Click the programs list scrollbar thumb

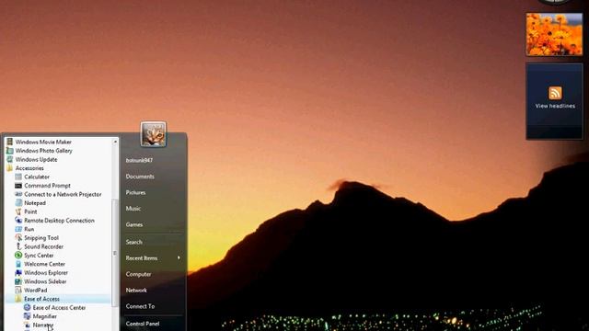click(x=115, y=252)
